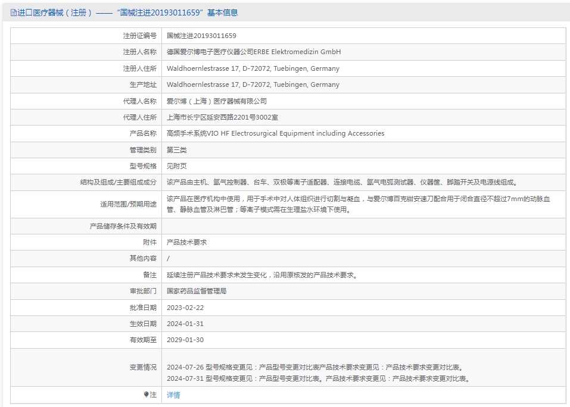Click the 2024-07-26 change record line
This screenshot has height=407, width=570.
(x=316, y=367)
